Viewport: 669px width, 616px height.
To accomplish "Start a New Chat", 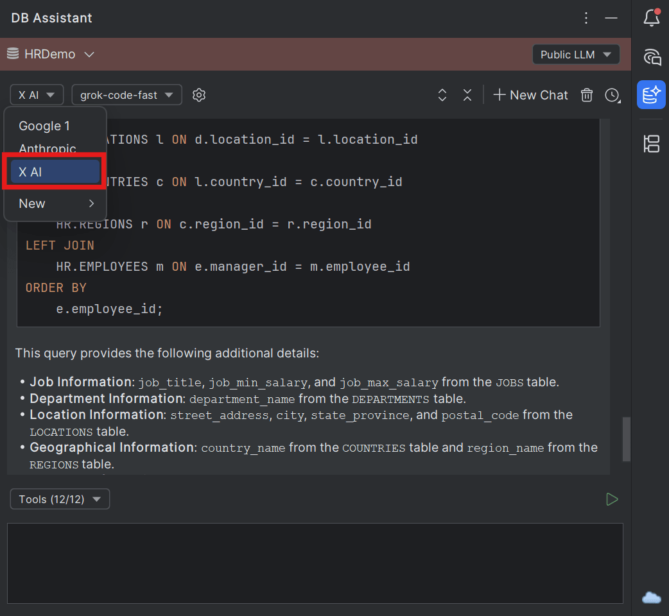I will (x=530, y=94).
